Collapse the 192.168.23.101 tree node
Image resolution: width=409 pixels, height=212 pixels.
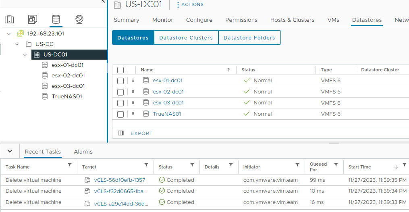(x=9, y=34)
